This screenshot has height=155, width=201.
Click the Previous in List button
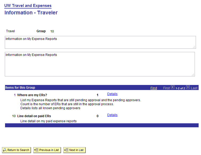pyautogui.click(x=47, y=150)
